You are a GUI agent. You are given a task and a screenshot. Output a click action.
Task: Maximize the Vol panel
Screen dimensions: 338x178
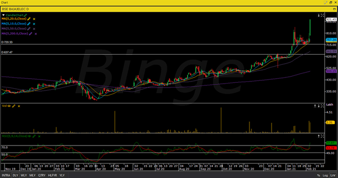pyautogui.click(x=322, y=106)
